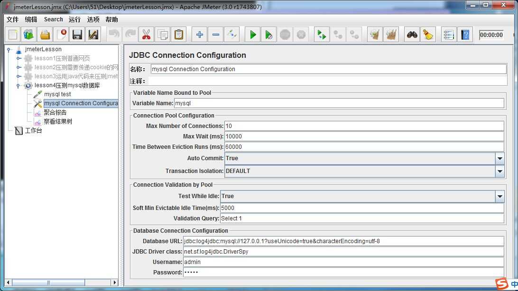Open the Search menu
The image size is (518, 291).
tap(54, 19)
